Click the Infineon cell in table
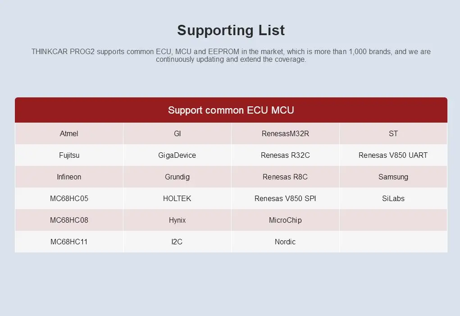460x316 pixels. click(x=69, y=177)
